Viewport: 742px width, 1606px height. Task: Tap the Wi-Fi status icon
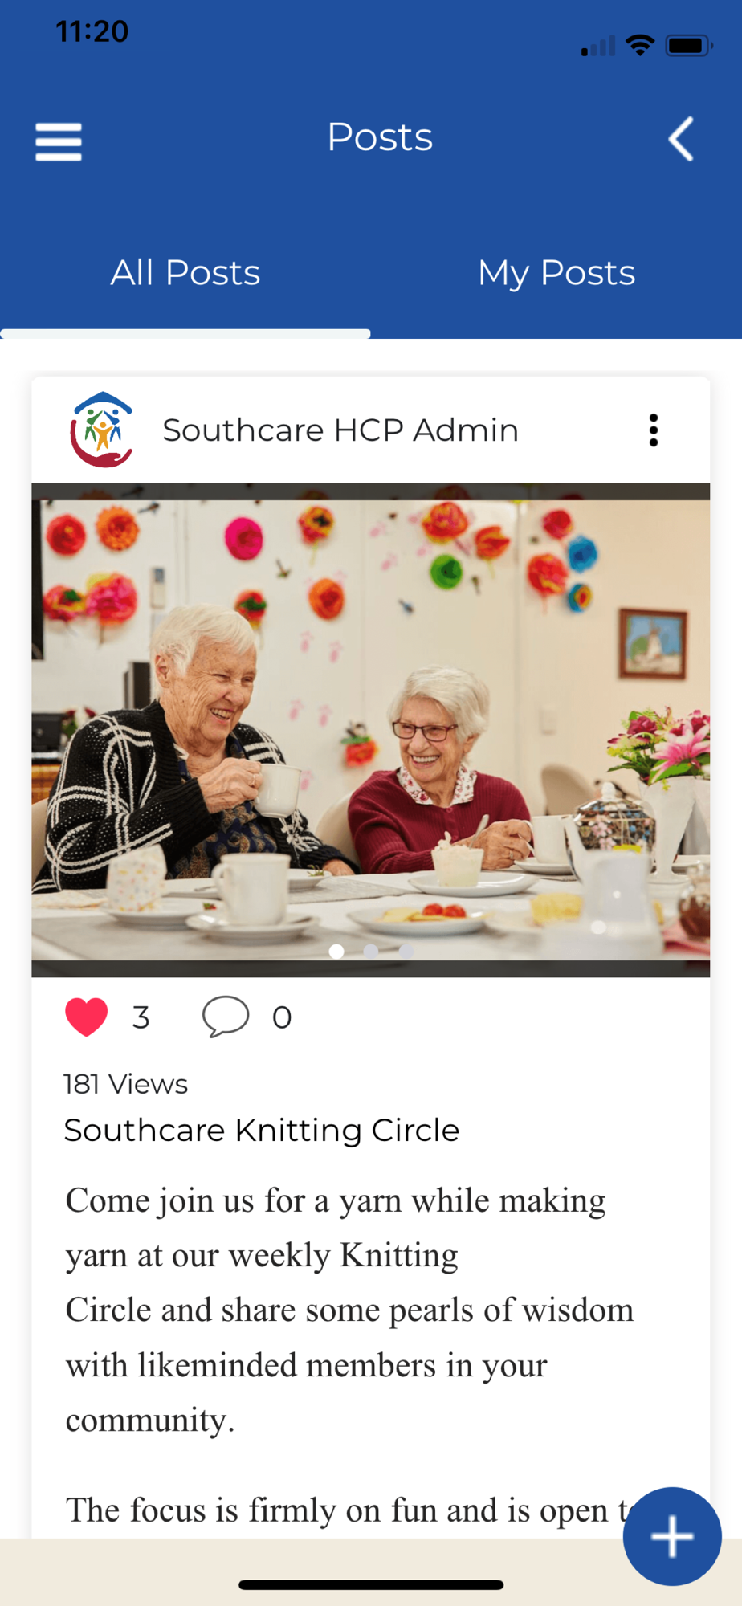click(x=640, y=45)
